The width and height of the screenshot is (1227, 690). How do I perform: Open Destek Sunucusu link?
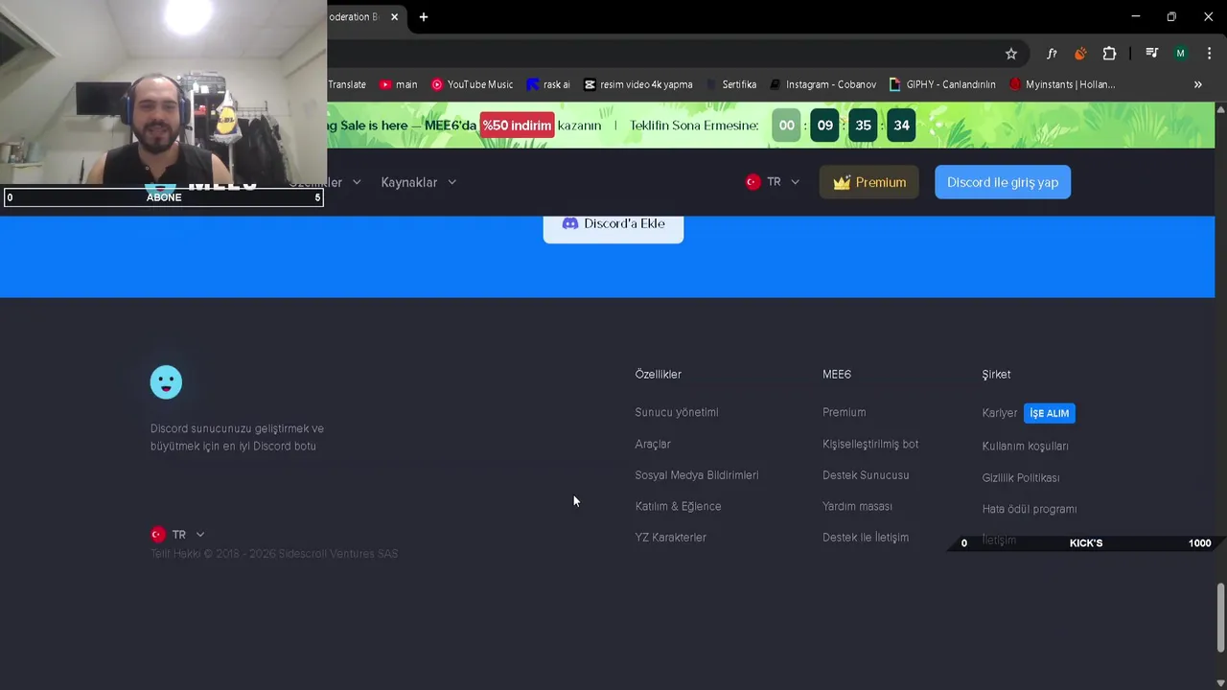point(866,475)
